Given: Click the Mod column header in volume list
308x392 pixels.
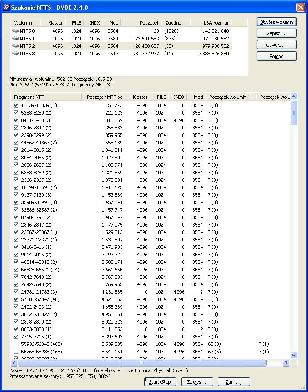Looking at the screenshot, I should (111, 23).
